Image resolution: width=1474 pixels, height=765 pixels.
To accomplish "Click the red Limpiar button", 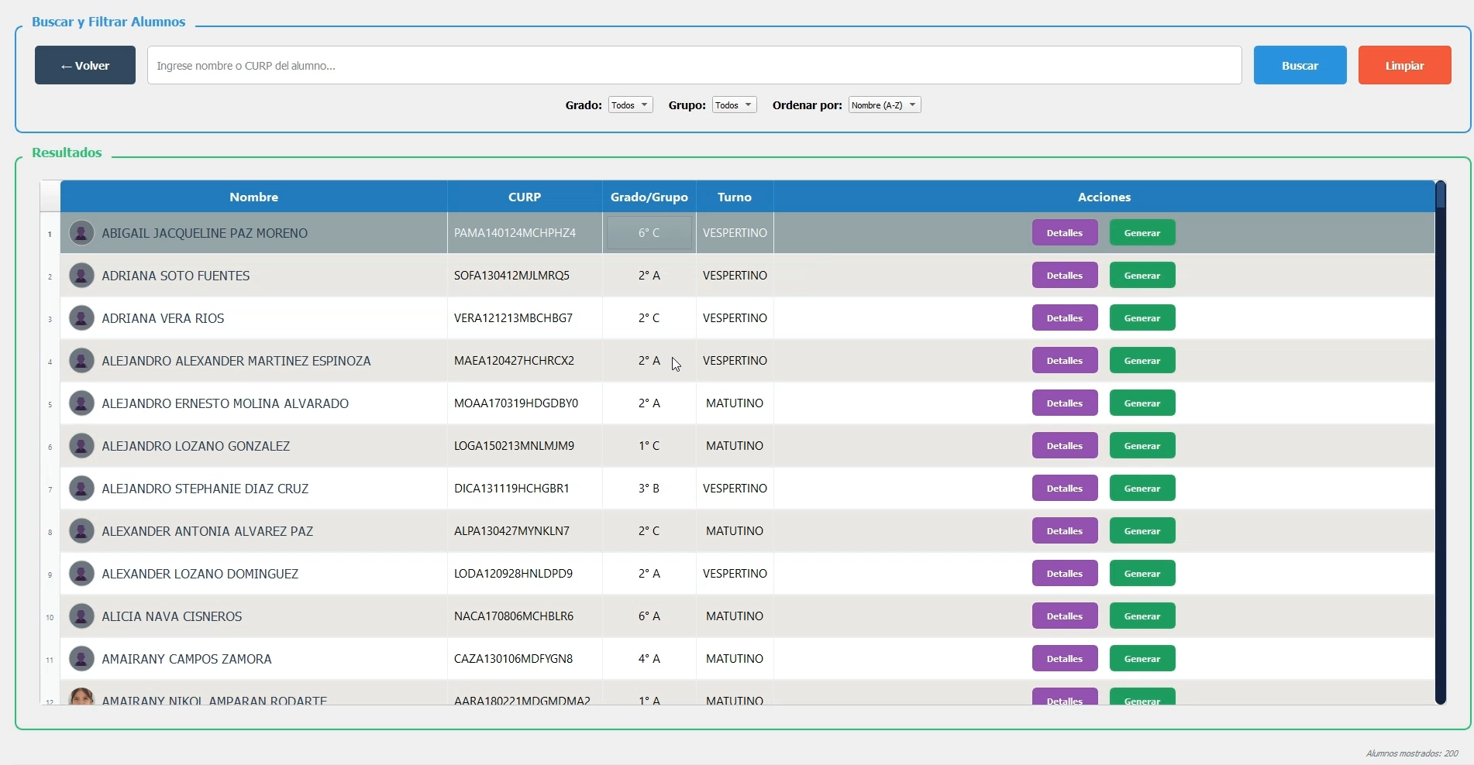I will 1404,65.
